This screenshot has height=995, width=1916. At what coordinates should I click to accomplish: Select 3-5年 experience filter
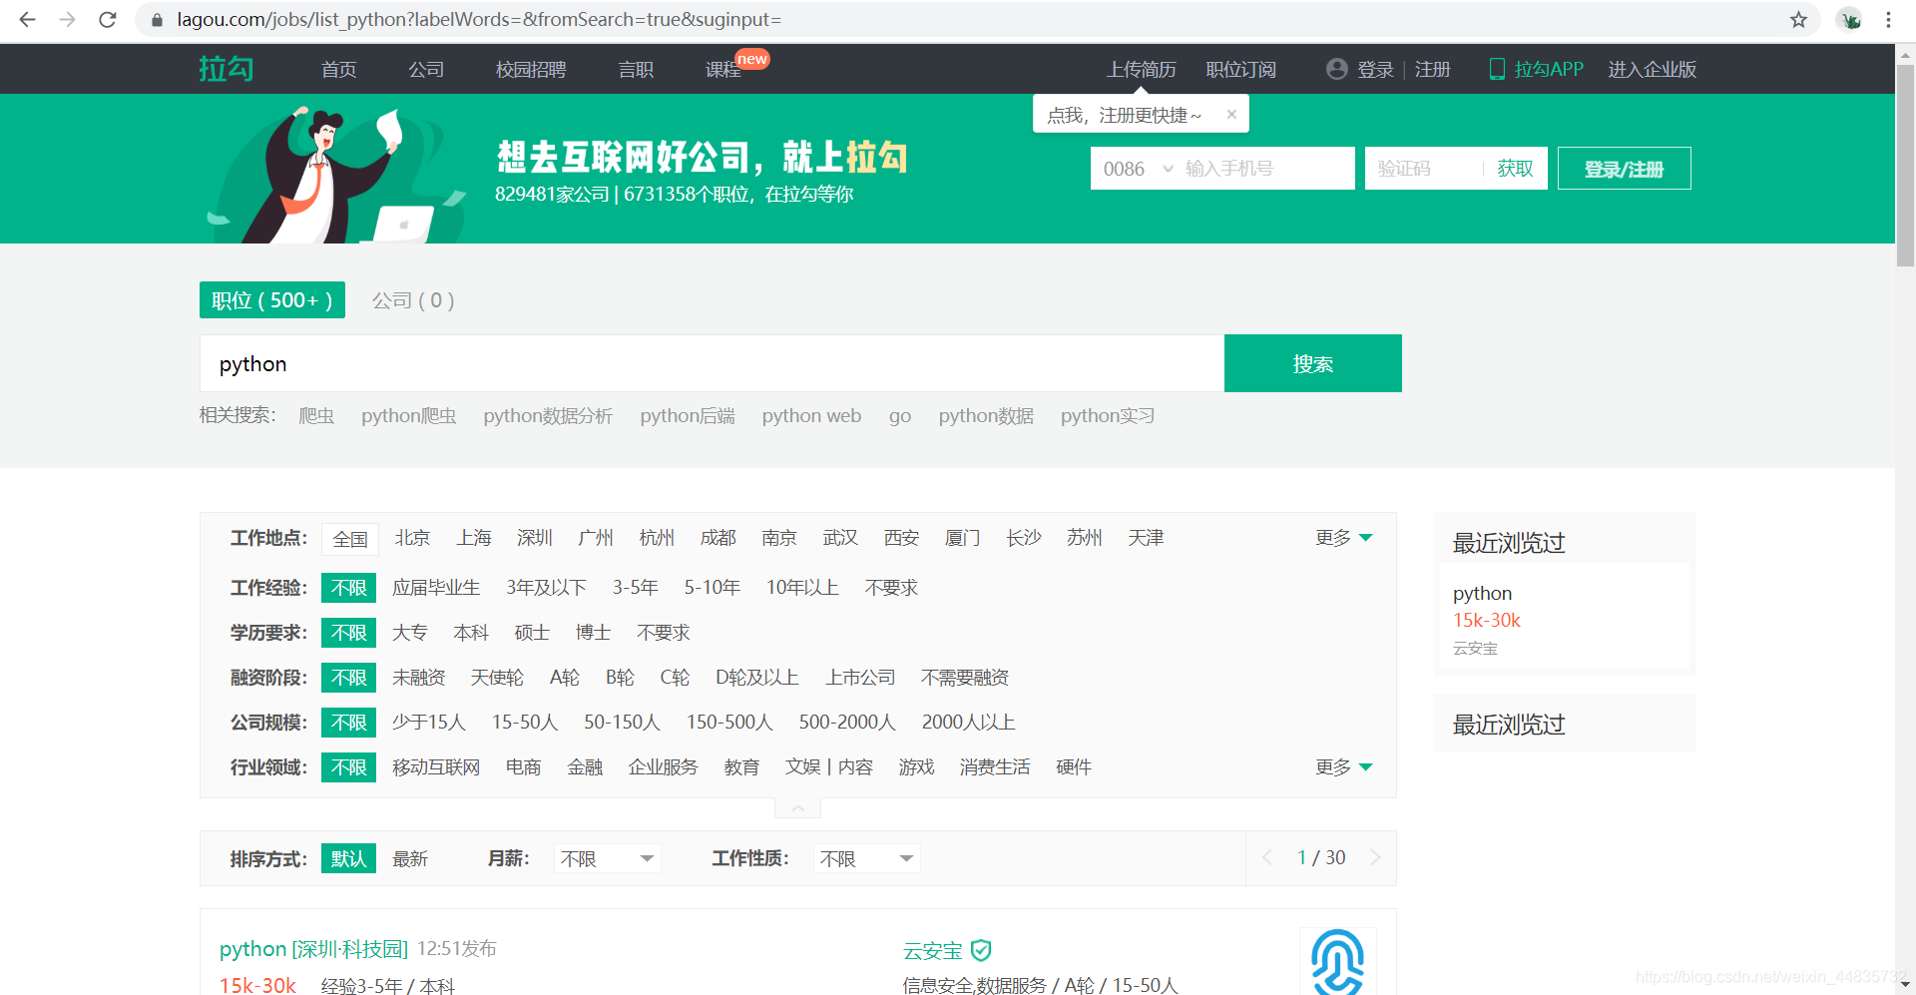point(636,588)
